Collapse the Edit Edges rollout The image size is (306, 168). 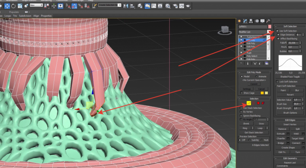click(x=290, y=120)
